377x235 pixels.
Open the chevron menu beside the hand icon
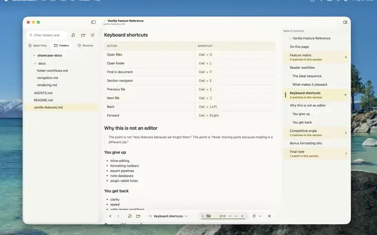click(260, 216)
